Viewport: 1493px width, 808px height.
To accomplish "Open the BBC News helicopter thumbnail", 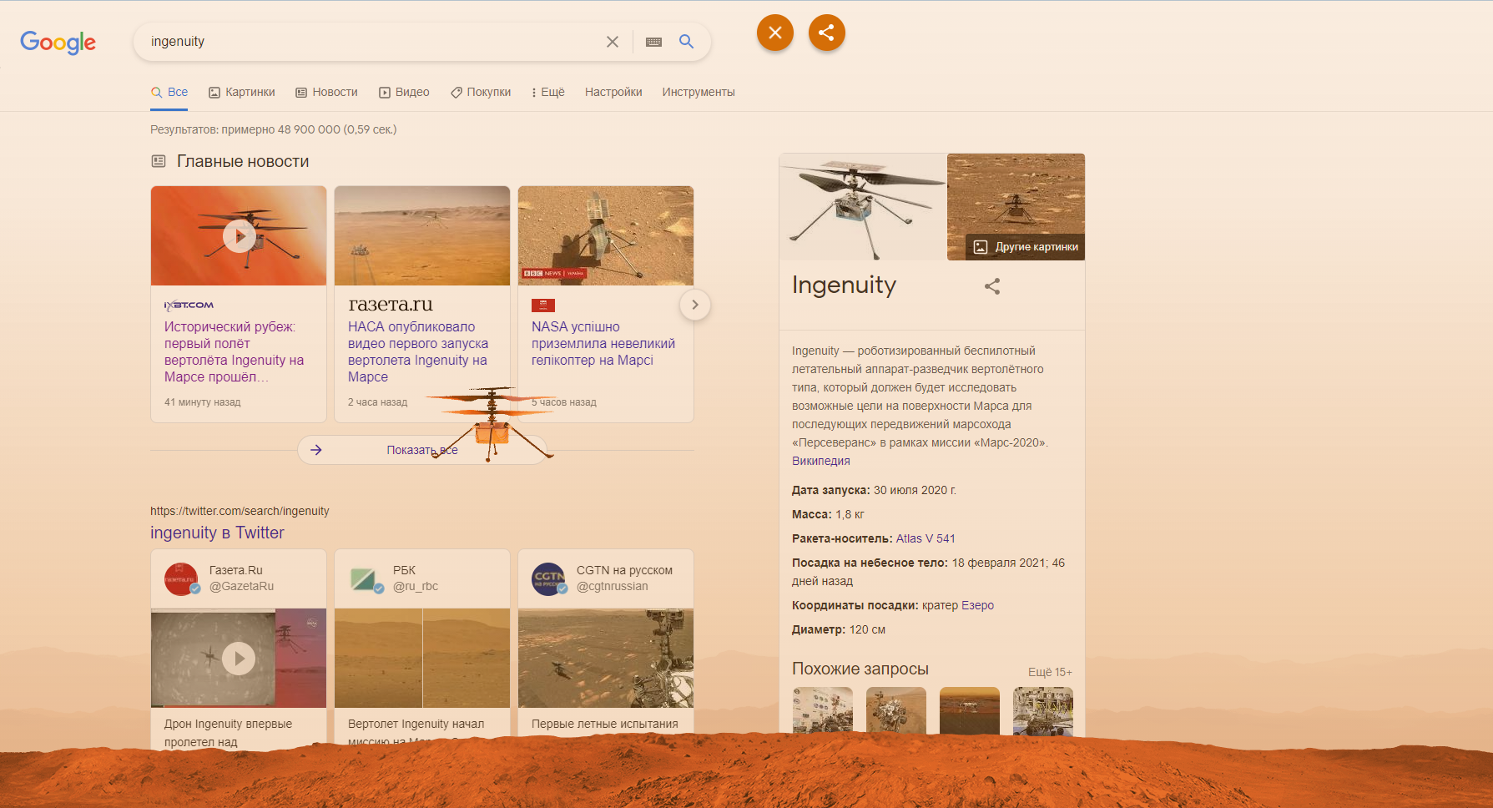I will pyautogui.click(x=606, y=236).
